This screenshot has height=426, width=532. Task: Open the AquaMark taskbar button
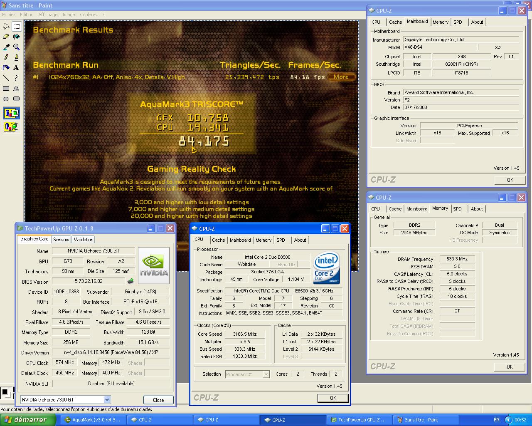click(x=93, y=420)
